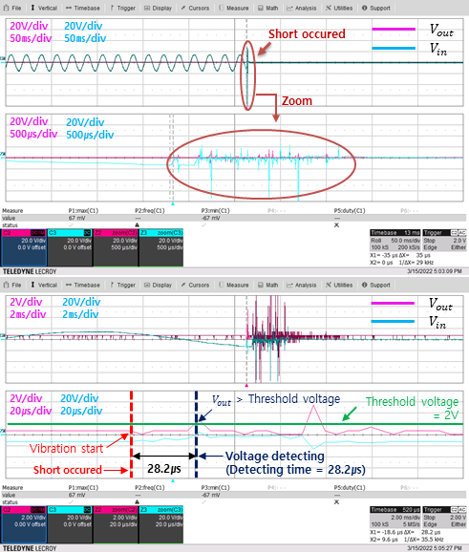Click the Vertical menu icon above the 2ms/div waveform
Viewport: 469px width, 552px height.
[x=32, y=285]
